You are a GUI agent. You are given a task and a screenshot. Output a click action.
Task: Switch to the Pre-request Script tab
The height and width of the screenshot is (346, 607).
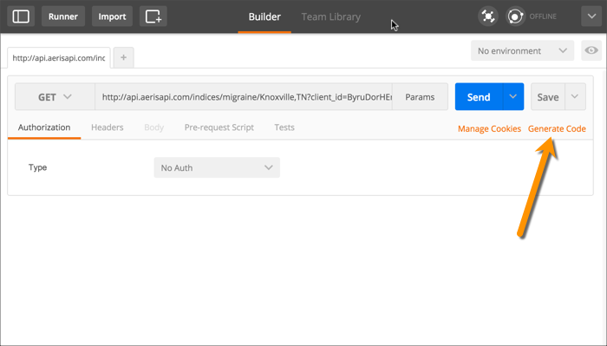pyautogui.click(x=219, y=127)
